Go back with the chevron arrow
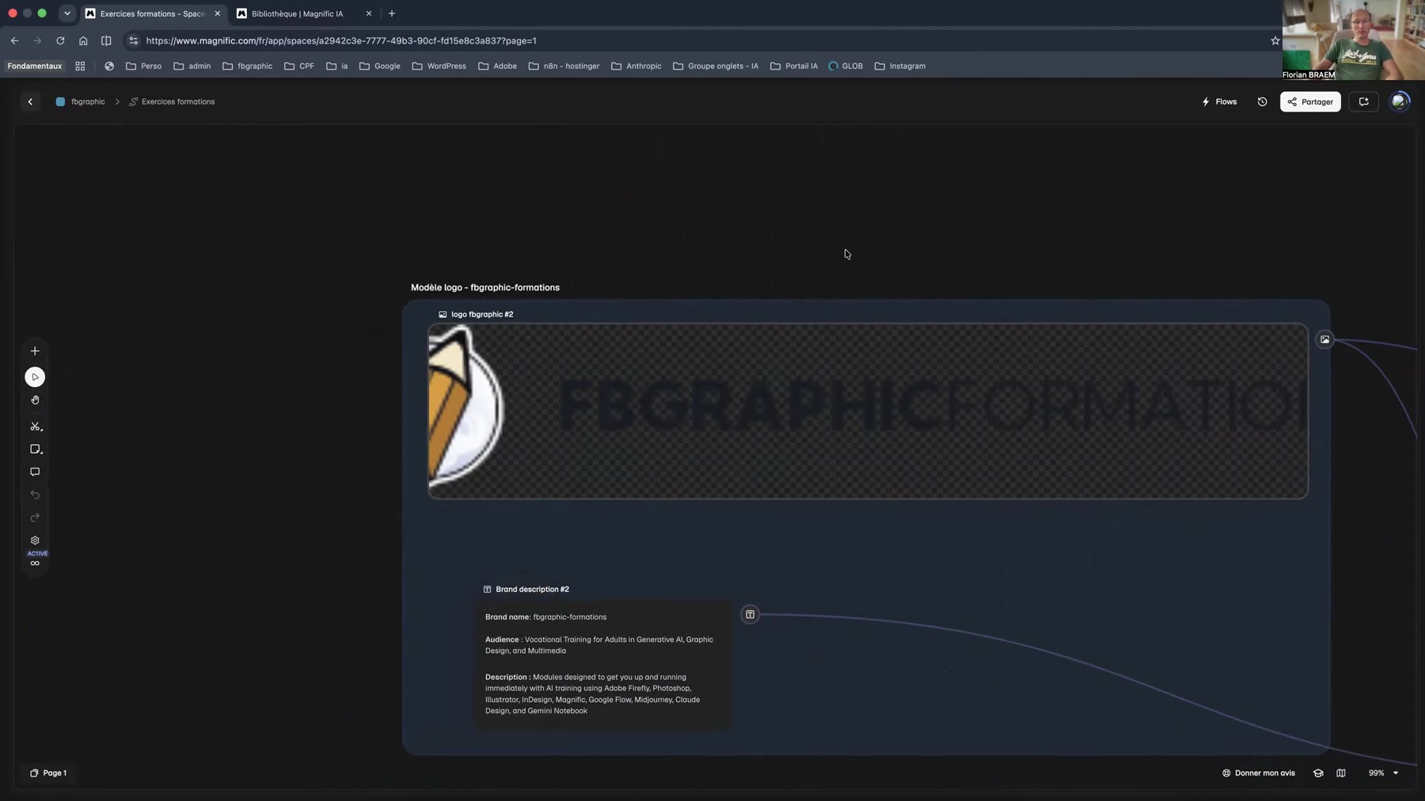The image size is (1425, 801). (30, 101)
